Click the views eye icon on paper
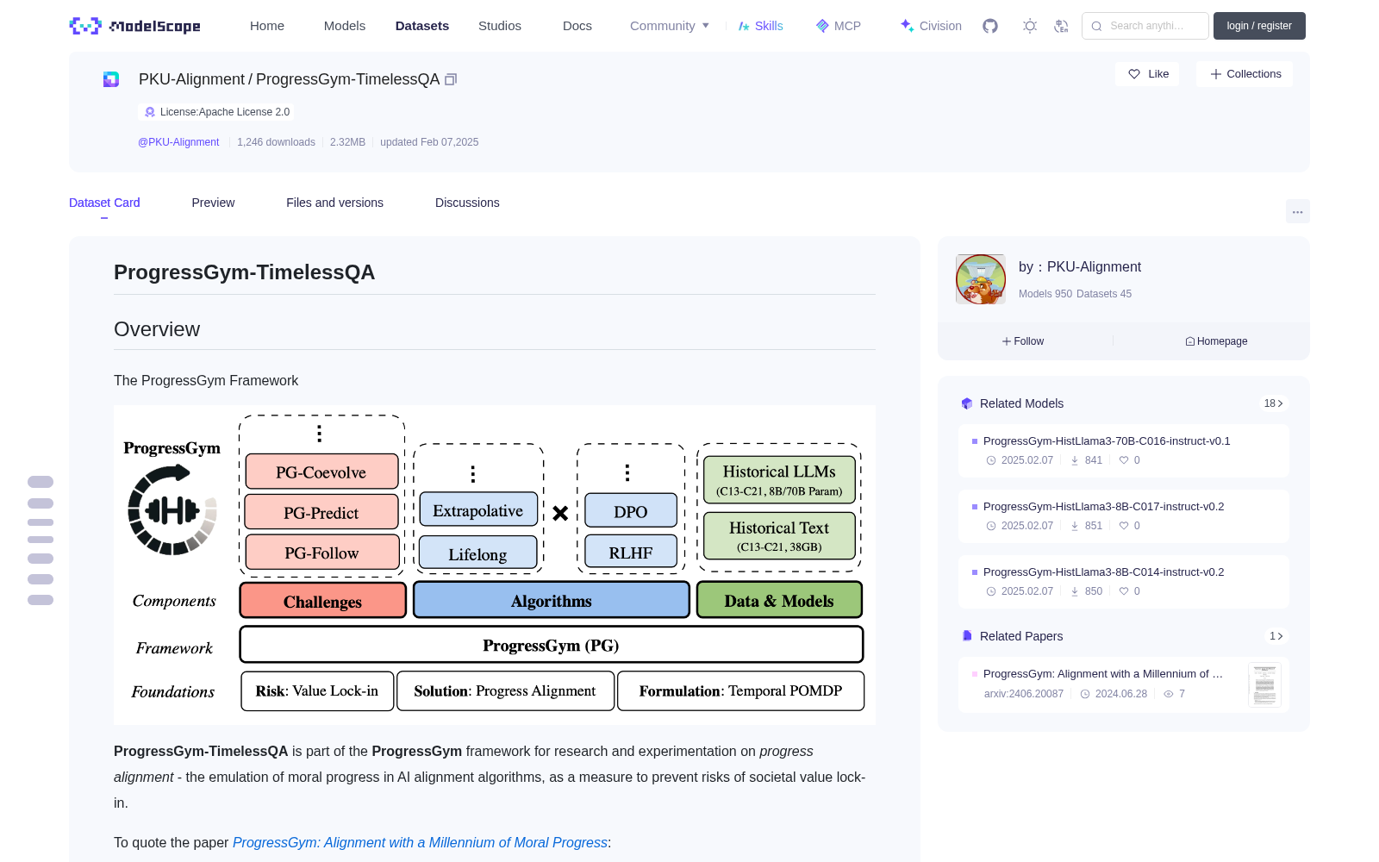The width and height of the screenshot is (1379, 862). click(x=1169, y=694)
